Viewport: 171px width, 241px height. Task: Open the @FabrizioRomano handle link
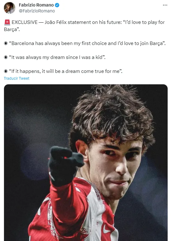37,11
